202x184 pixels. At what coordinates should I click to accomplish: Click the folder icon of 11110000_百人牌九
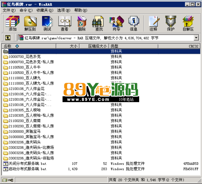[6, 78]
